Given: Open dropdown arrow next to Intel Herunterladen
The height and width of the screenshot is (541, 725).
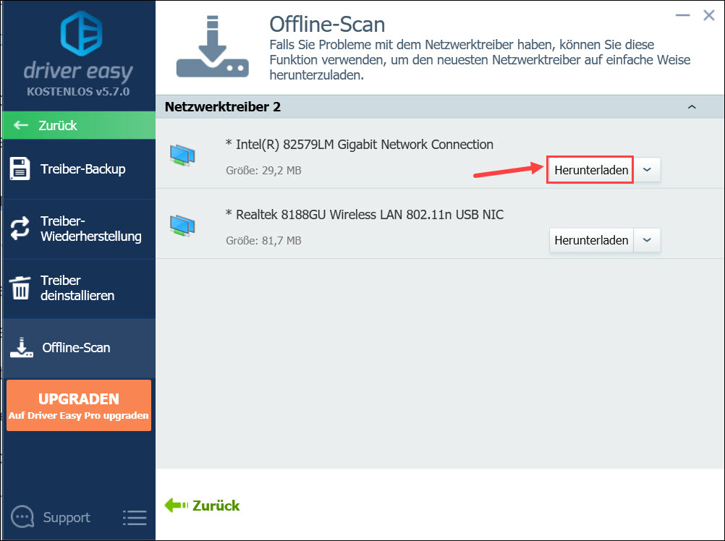Looking at the screenshot, I should tap(647, 169).
